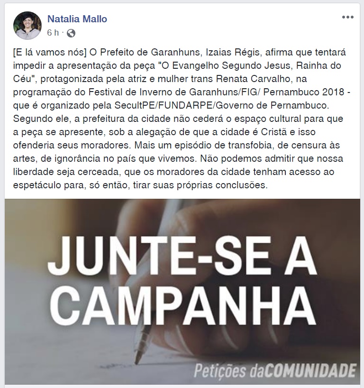
Task: Click the opening text '[E lá vamos nós]'
Action: [x=50, y=53]
